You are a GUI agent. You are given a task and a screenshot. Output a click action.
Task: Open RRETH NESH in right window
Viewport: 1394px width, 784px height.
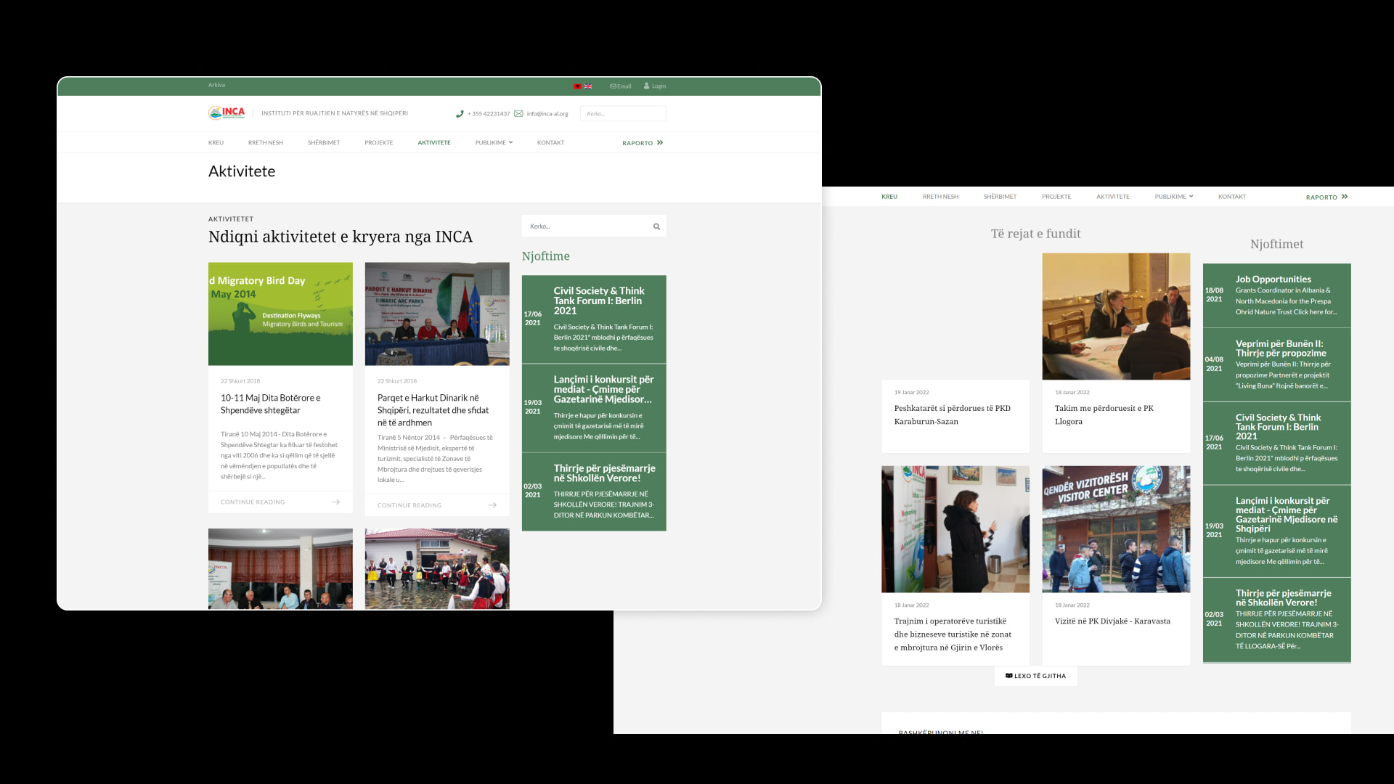click(940, 197)
